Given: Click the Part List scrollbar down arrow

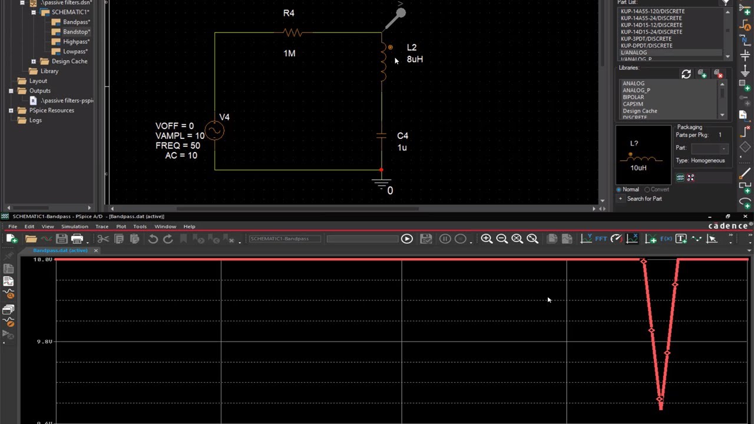Looking at the screenshot, I should [x=728, y=57].
